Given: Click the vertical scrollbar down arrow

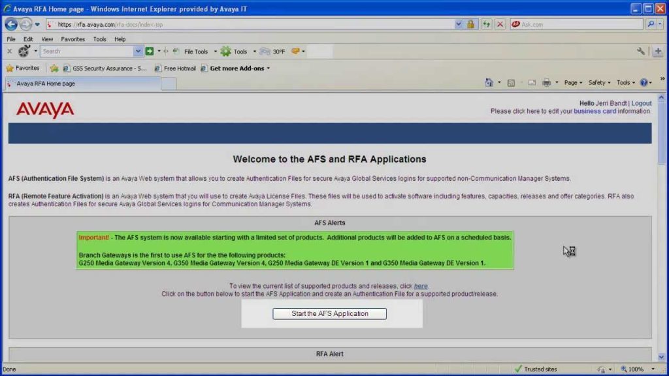Looking at the screenshot, I should coord(661,357).
